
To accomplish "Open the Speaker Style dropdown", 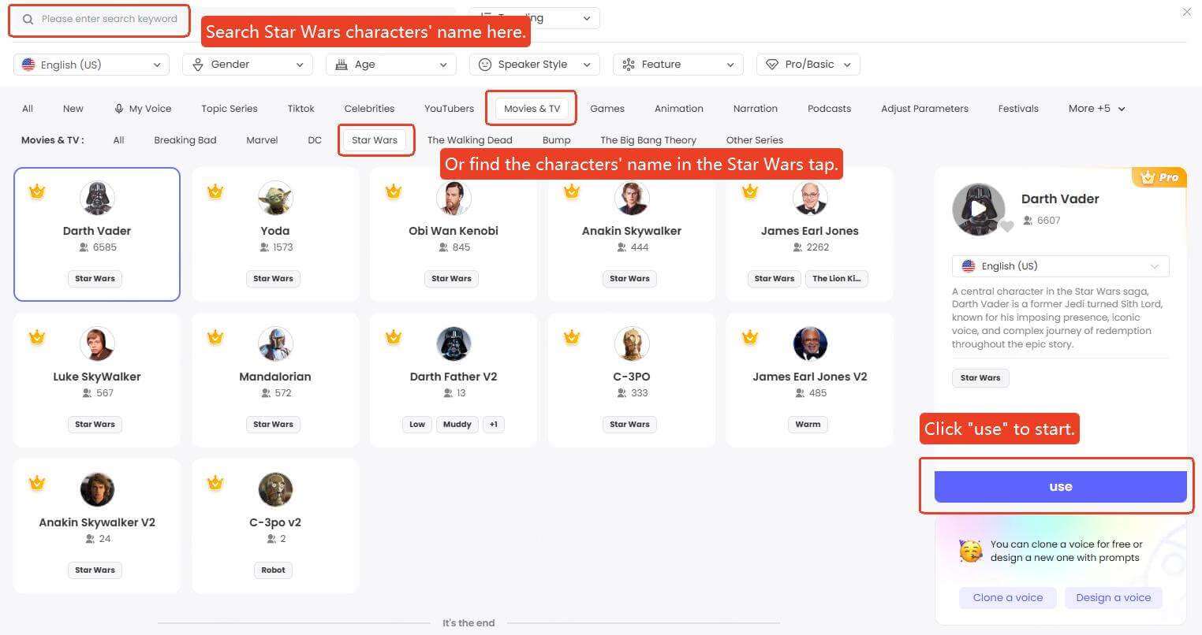I will click(535, 65).
